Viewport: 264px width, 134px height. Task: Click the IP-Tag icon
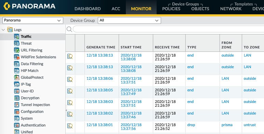coord(17,84)
